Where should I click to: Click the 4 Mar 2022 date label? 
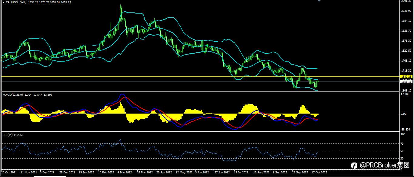125,172
